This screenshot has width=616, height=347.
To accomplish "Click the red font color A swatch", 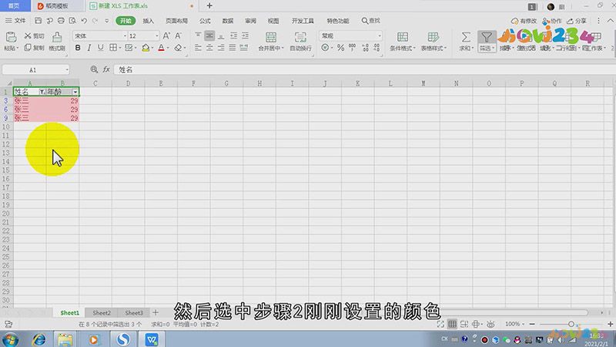I will (161, 48).
